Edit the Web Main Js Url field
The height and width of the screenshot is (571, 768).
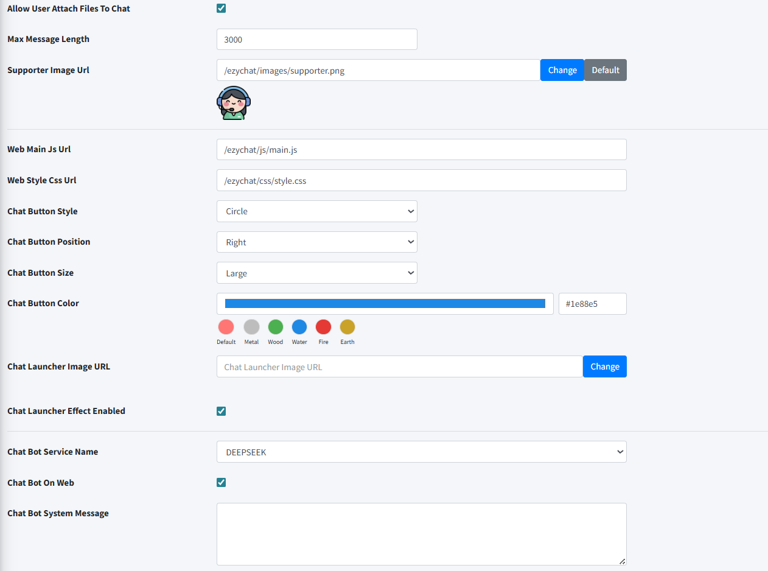(422, 149)
